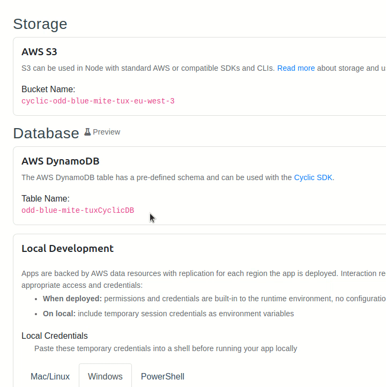Click the flask icon beside Preview
Viewport: 386px width, 387px height.
click(x=87, y=132)
